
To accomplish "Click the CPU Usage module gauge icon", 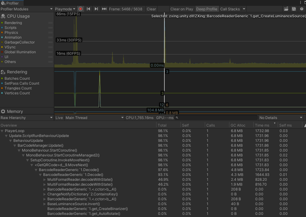I will pyautogui.click(x=3, y=16).
